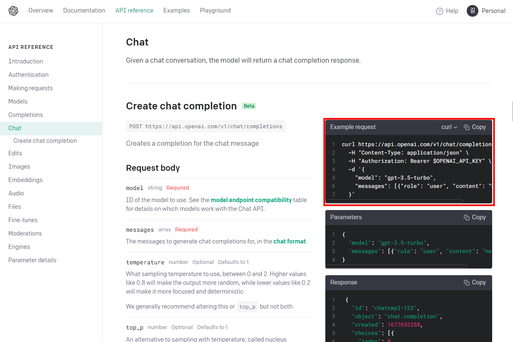Screen dimensions: 513x342
Task: Select Chat in sidebar
Action: [51, 128]
